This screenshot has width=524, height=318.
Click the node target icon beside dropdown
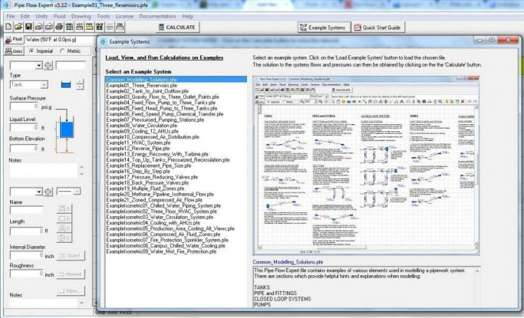pos(49,65)
